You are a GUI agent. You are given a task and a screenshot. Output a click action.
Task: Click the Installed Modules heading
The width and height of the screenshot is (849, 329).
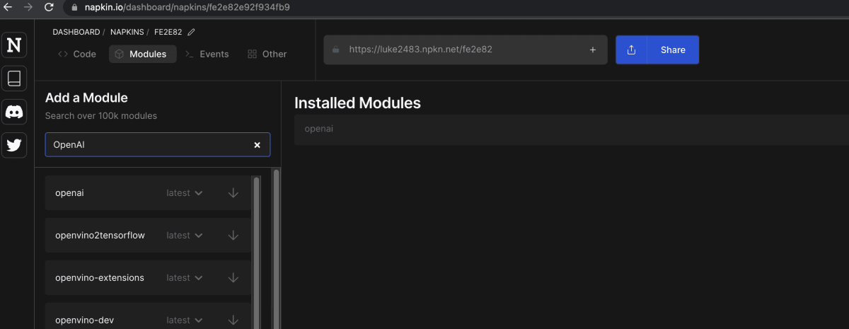pyautogui.click(x=357, y=103)
